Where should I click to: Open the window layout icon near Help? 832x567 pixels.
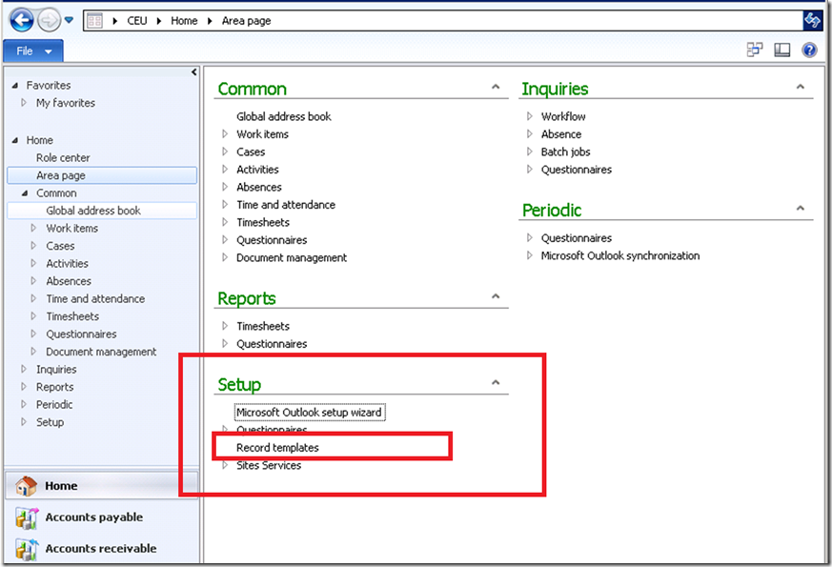[755, 51]
